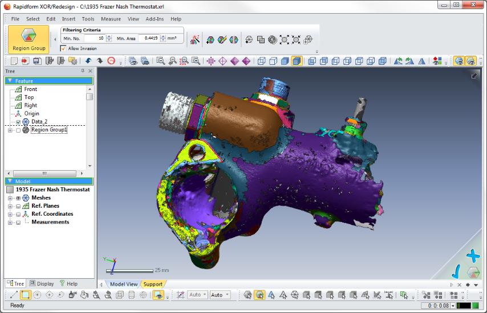Switch to the Model View tab
Screen dimensions: 487x313
coord(124,284)
